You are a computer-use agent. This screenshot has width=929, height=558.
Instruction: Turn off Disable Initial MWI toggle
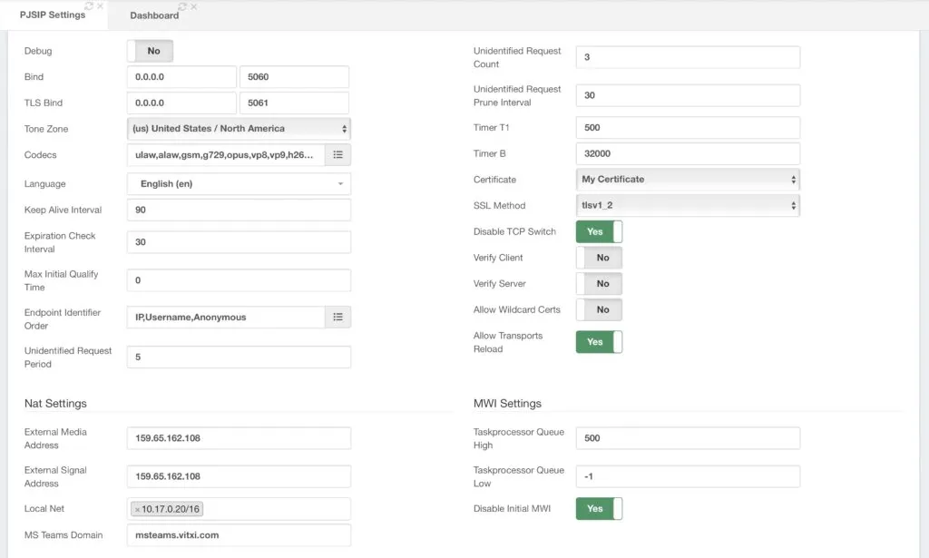599,509
